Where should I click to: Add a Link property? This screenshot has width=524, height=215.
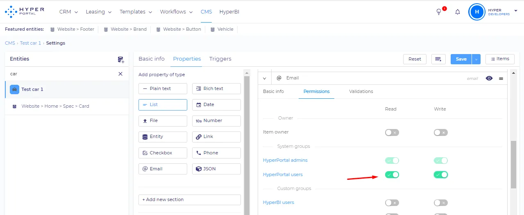216,137
